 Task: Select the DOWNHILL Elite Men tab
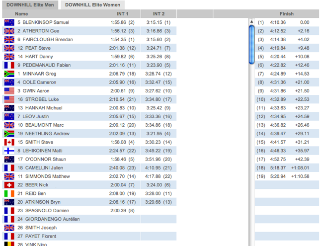pos(30,5)
